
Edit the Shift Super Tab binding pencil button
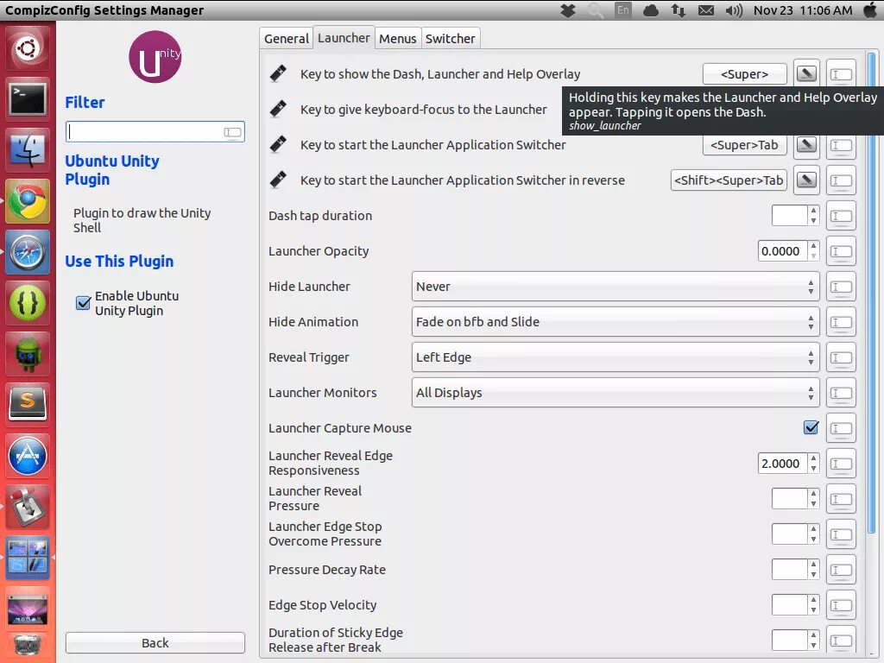tap(806, 180)
